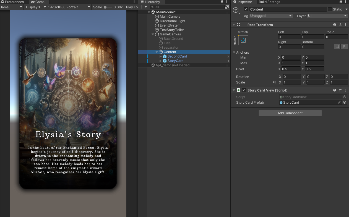
Task: Click the Hierarchy search field
Action: 188,7
